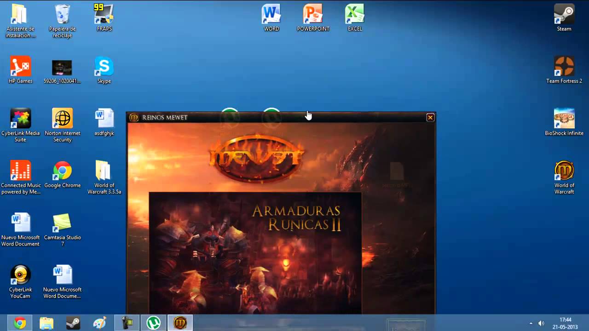Open uTorrent from the taskbar
The height and width of the screenshot is (331, 589).
pos(153,323)
